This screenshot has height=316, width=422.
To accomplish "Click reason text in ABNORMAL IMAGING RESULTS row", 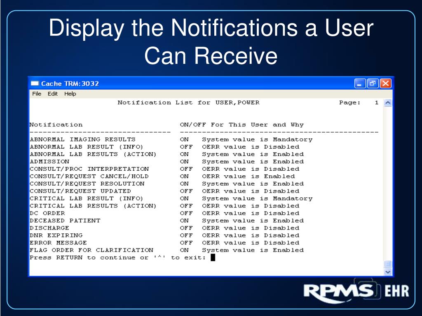I will point(257,139).
